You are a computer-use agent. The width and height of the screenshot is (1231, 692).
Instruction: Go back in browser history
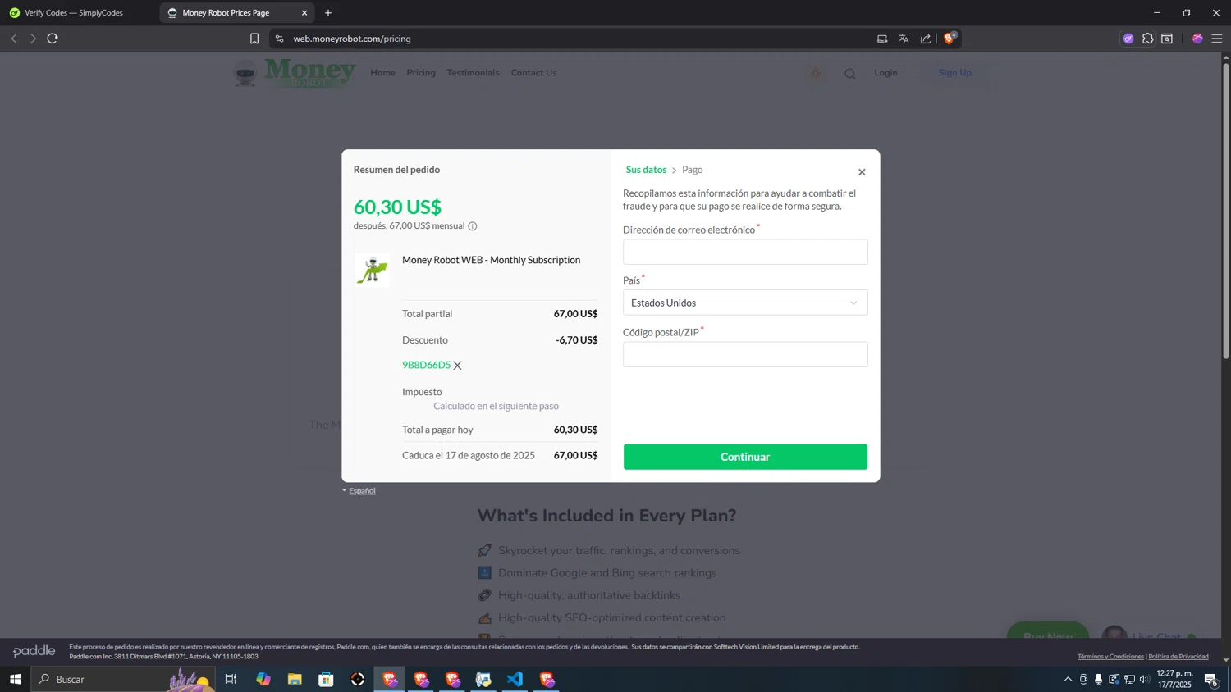[14, 39]
